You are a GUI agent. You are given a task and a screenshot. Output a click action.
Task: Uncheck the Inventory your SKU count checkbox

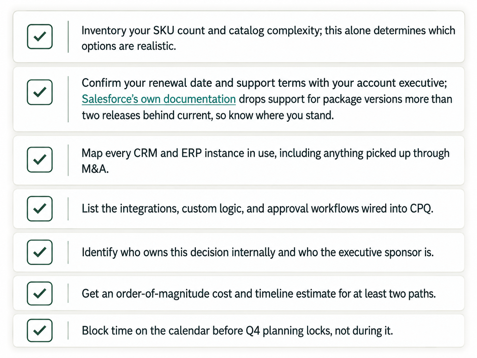point(40,37)
